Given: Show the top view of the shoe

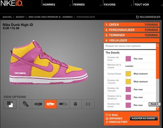Looking at the screenshot, I should tap(38, 104).
